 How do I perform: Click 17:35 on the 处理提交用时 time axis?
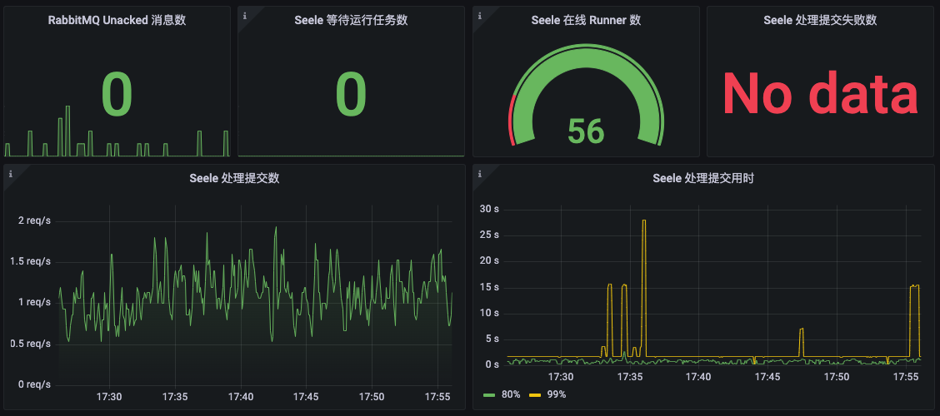[629, 377]
